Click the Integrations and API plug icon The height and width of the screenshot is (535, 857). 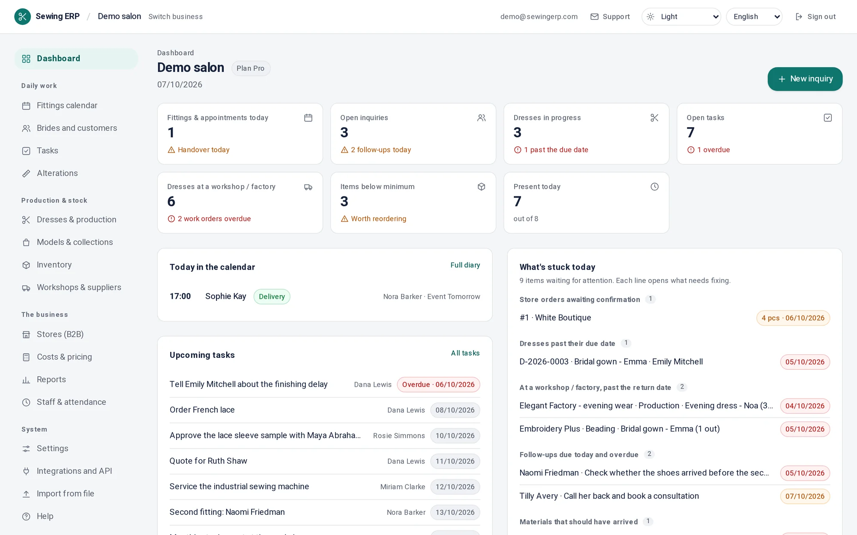point(26,471)
